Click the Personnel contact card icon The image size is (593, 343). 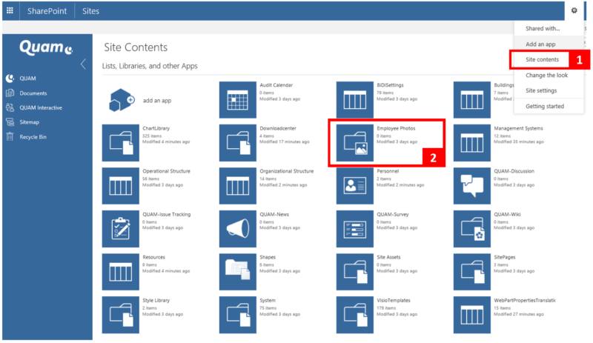point(354,185)
